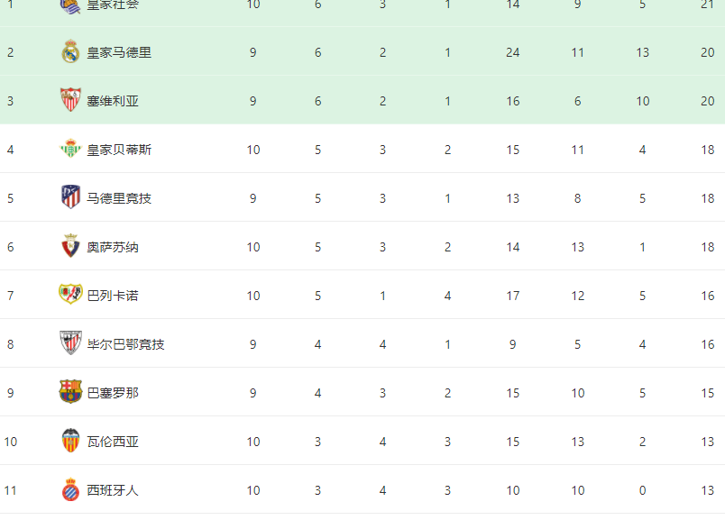Image resolution: width=725 pixels, height=520 pixels.
Task: Click the Espanyol crest icon
Action: (x=70, y=489)
